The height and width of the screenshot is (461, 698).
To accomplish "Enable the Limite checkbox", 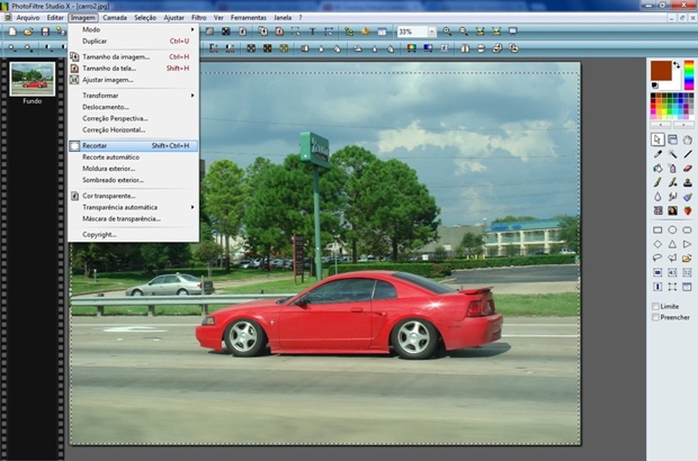I will pyautogui.click(x=655, y=307).
